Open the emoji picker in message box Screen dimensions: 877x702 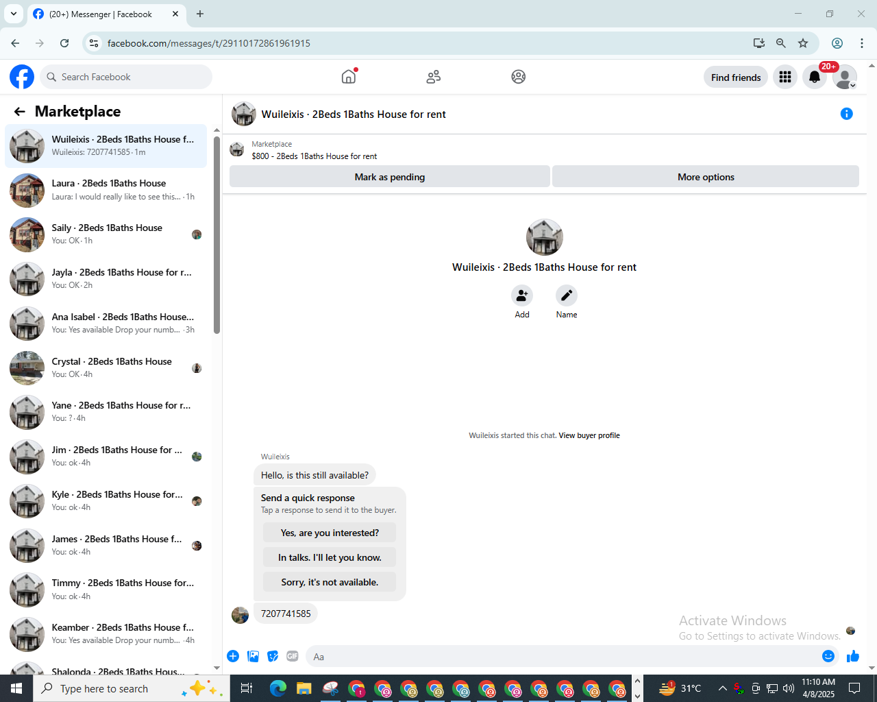point(828,656)
